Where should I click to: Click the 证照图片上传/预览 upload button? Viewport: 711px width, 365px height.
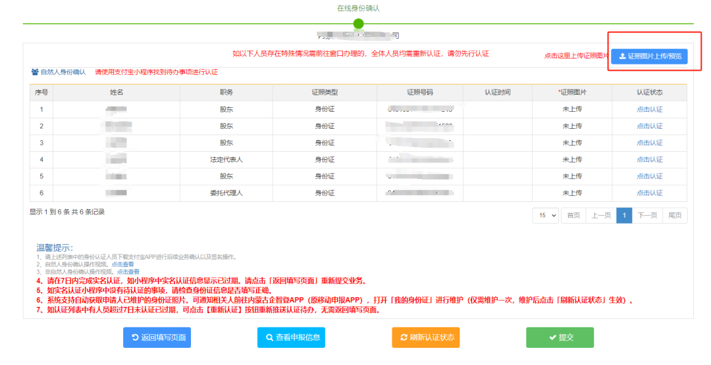click(649, 56)
